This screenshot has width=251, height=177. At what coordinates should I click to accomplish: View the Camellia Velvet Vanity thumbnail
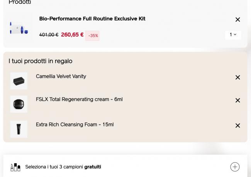[x=19, y=81]
